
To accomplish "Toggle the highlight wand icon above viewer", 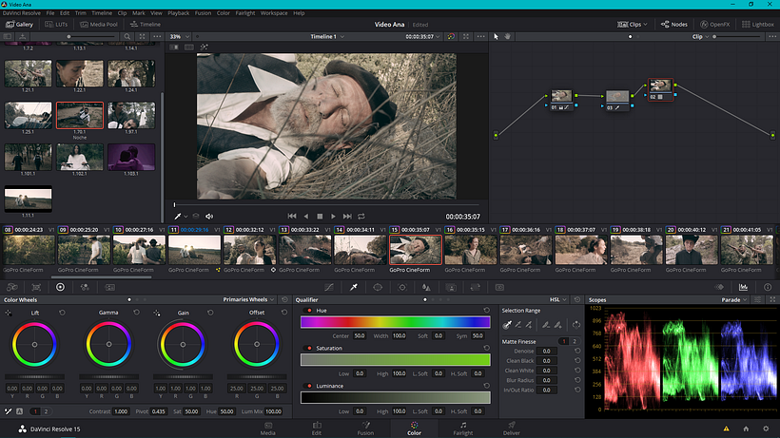I will (x=204, y=48).
